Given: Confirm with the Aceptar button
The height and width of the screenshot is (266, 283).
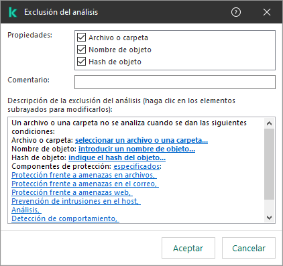Looking at the screenshot, I should [x=188, y=248].
